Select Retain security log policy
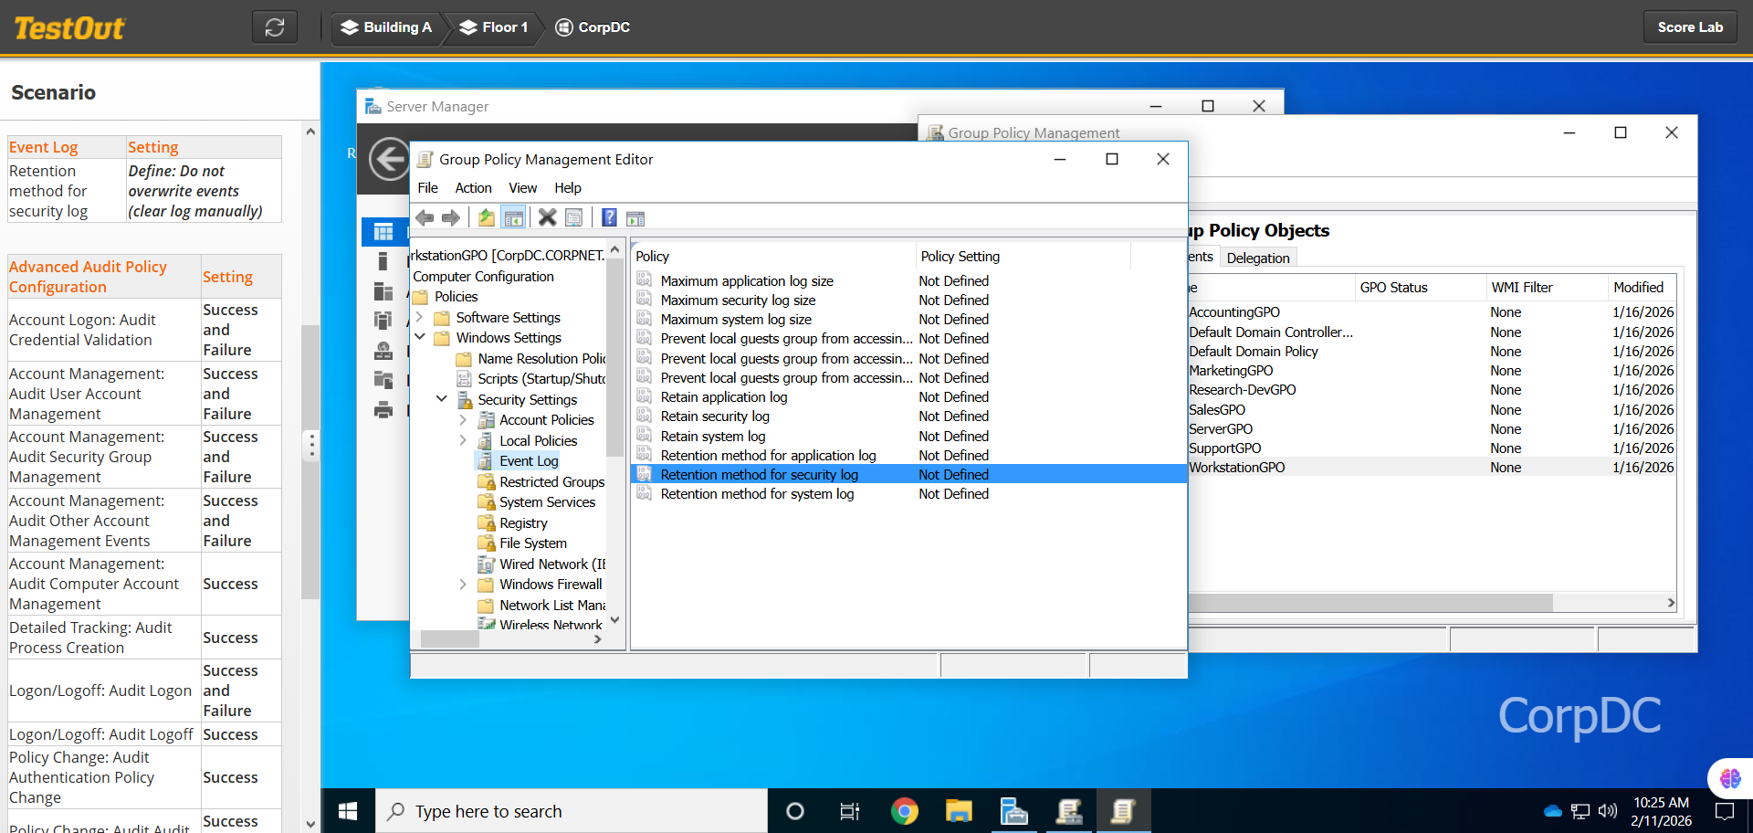The height and width of the screenshot is (833, 1753). click(715, 416)
